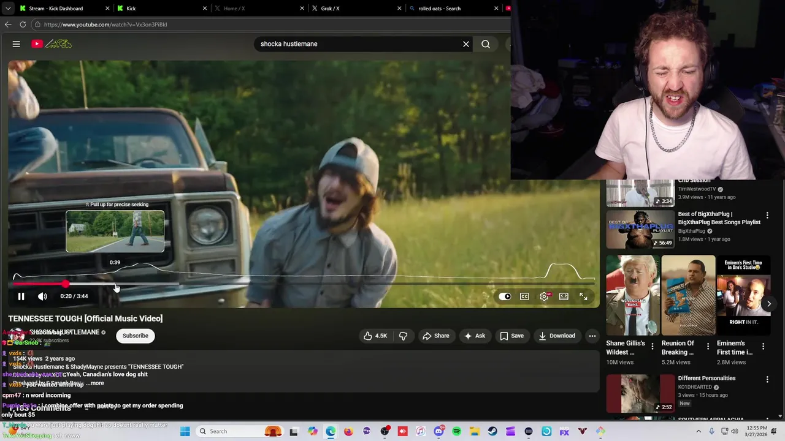
Task: Open SHOCKA HUSTLEMANE channel name
Action: 64,333
